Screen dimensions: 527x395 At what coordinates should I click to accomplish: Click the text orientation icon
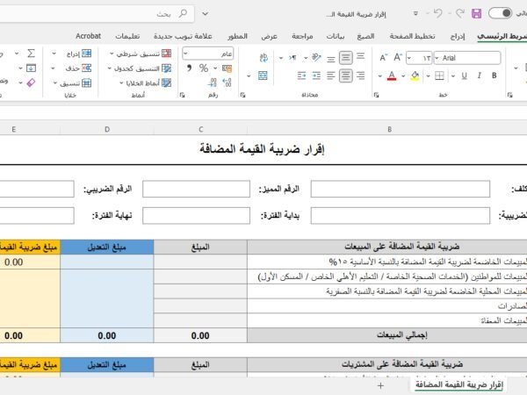pos(316,57)
